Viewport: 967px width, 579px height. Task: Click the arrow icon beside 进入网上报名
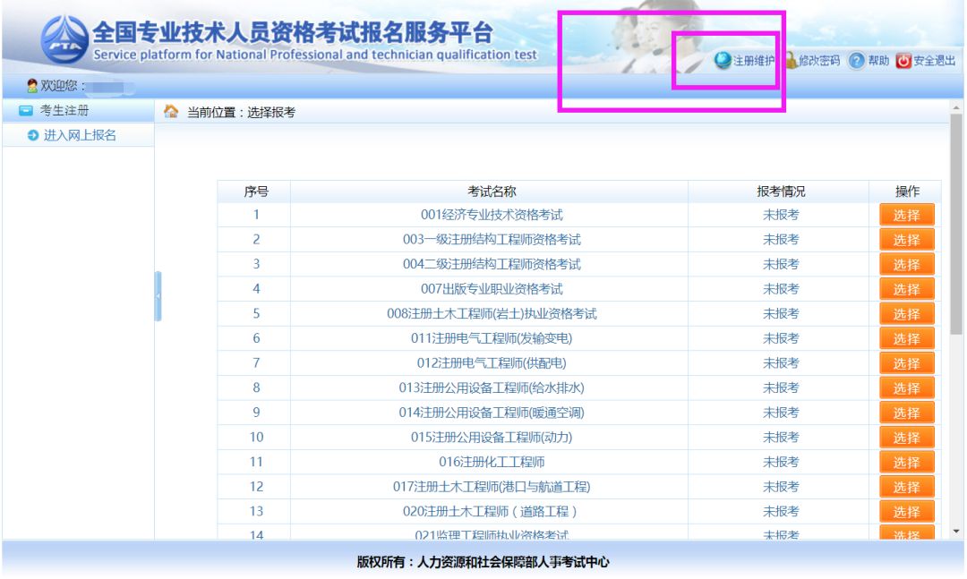(x=33, y=135)
